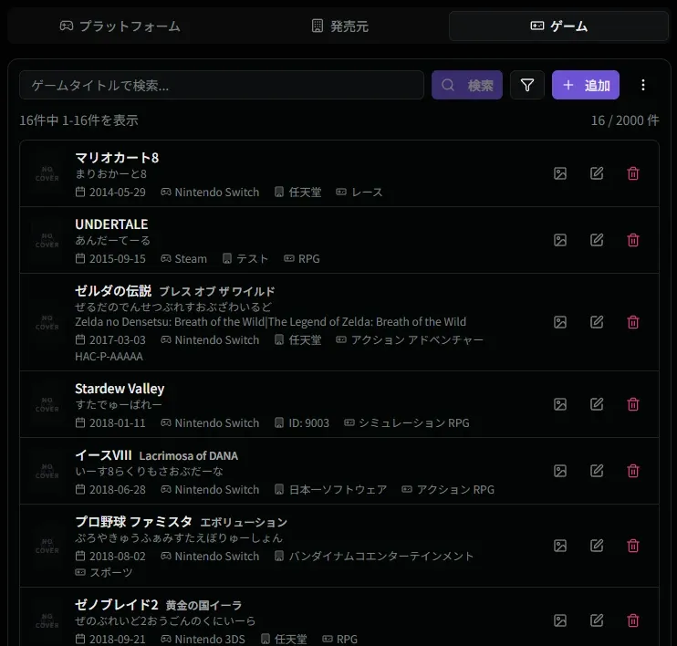
Task: Edit the イースVIII entry
Action: click(x=597, y=471)
